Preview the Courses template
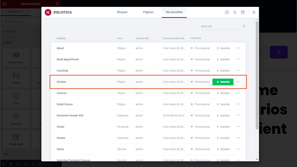Viewport: 297px width, 167px height. coord(200,93)
